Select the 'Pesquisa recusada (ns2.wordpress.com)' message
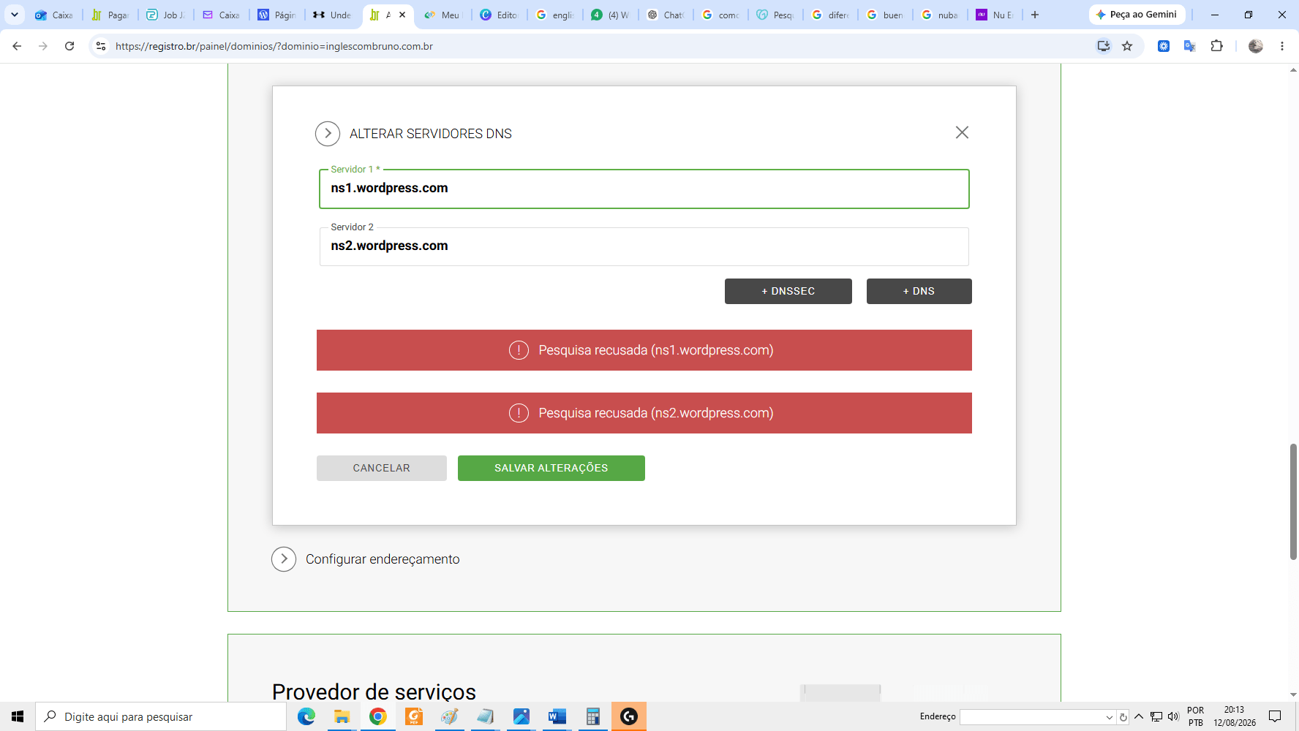 tap(656, 413)
